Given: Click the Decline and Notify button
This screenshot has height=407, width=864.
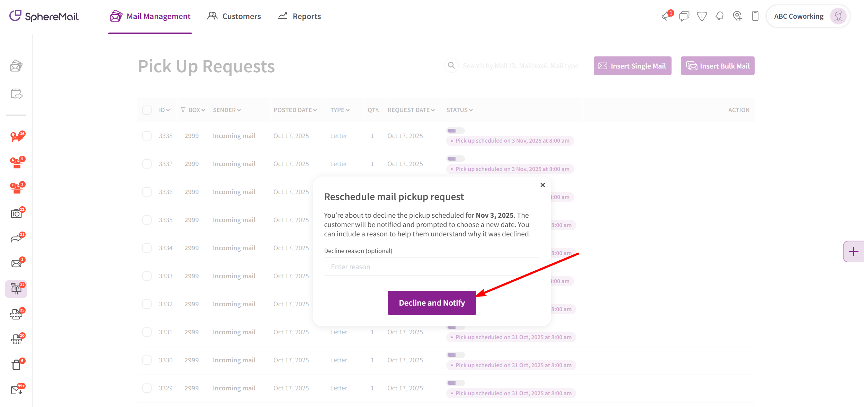Looking at the screenshot, I should coord(432,303).
